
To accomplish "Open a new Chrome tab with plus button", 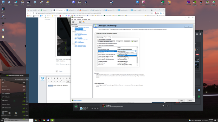I will tap(145, 10).
